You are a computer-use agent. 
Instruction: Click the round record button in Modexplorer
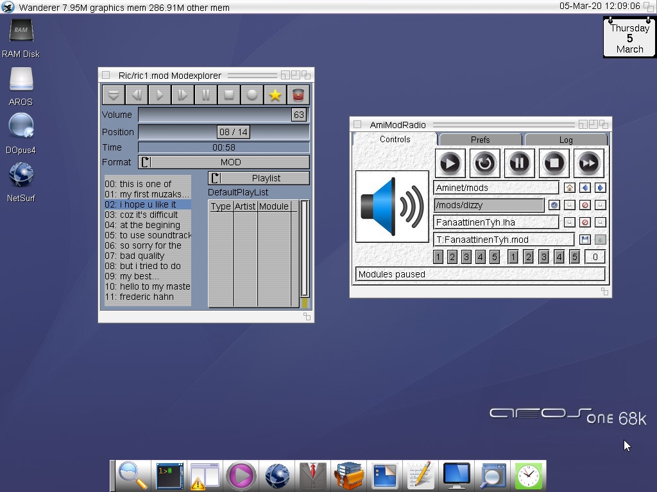coord(252,95)
